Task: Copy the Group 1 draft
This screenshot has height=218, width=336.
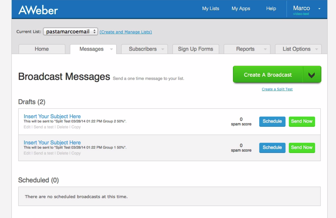Action: tap(76, 153)
